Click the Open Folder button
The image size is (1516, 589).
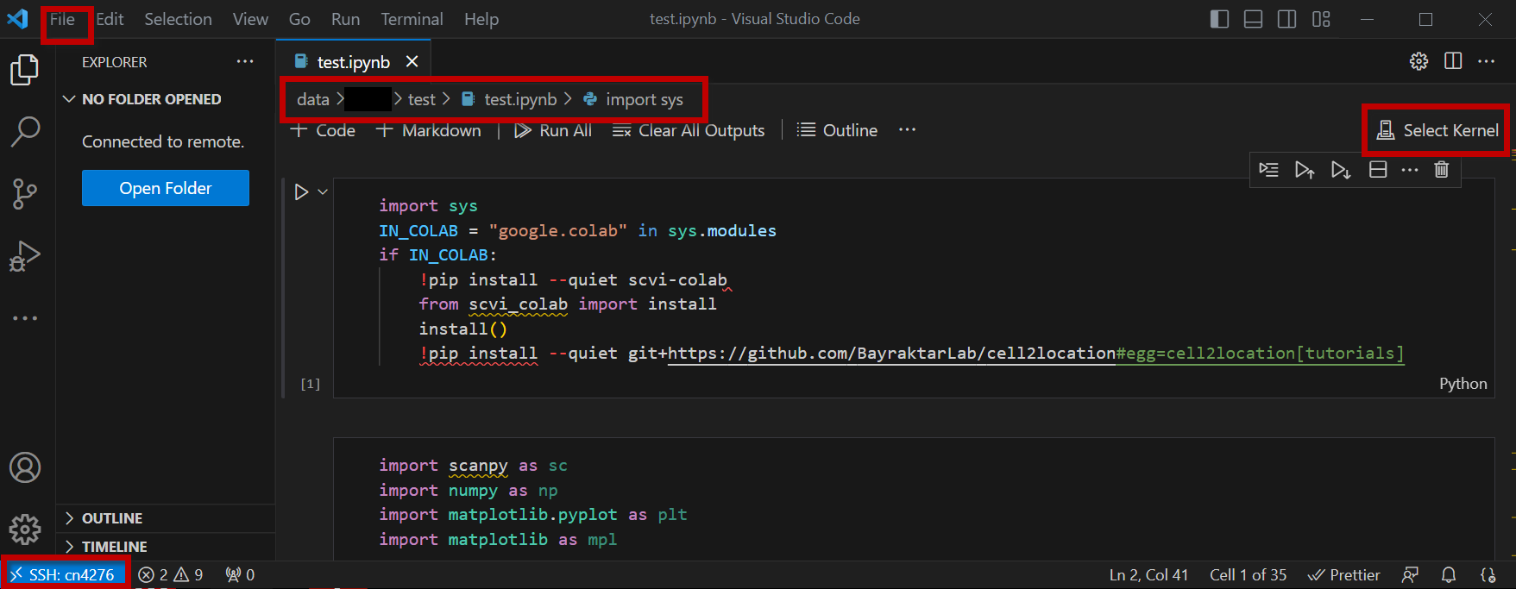pyautogui.click(x=166, y=188)
